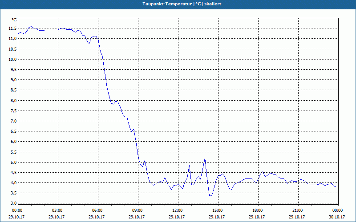Screen dimensions: 356x222
Task: Click the 29.10.17 date below 03:00
Action: coord(57,217)
